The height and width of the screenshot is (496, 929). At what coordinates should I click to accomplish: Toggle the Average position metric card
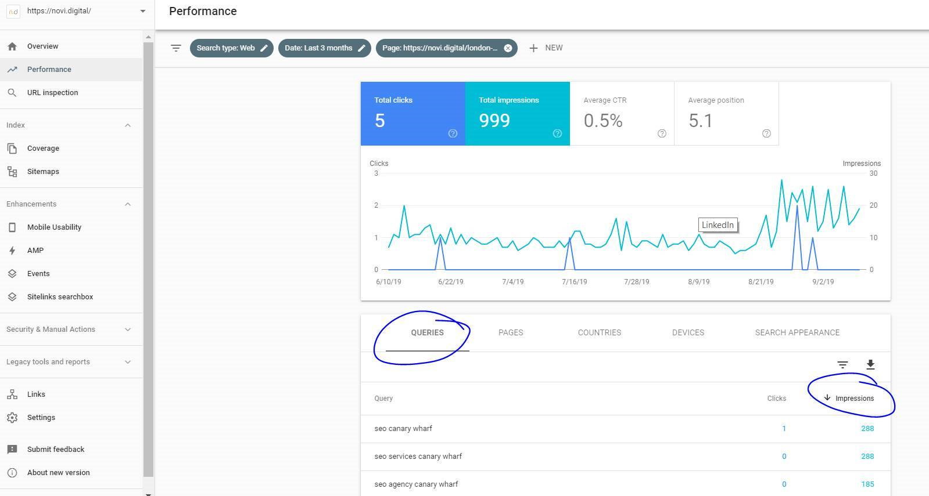coord(726,114)
